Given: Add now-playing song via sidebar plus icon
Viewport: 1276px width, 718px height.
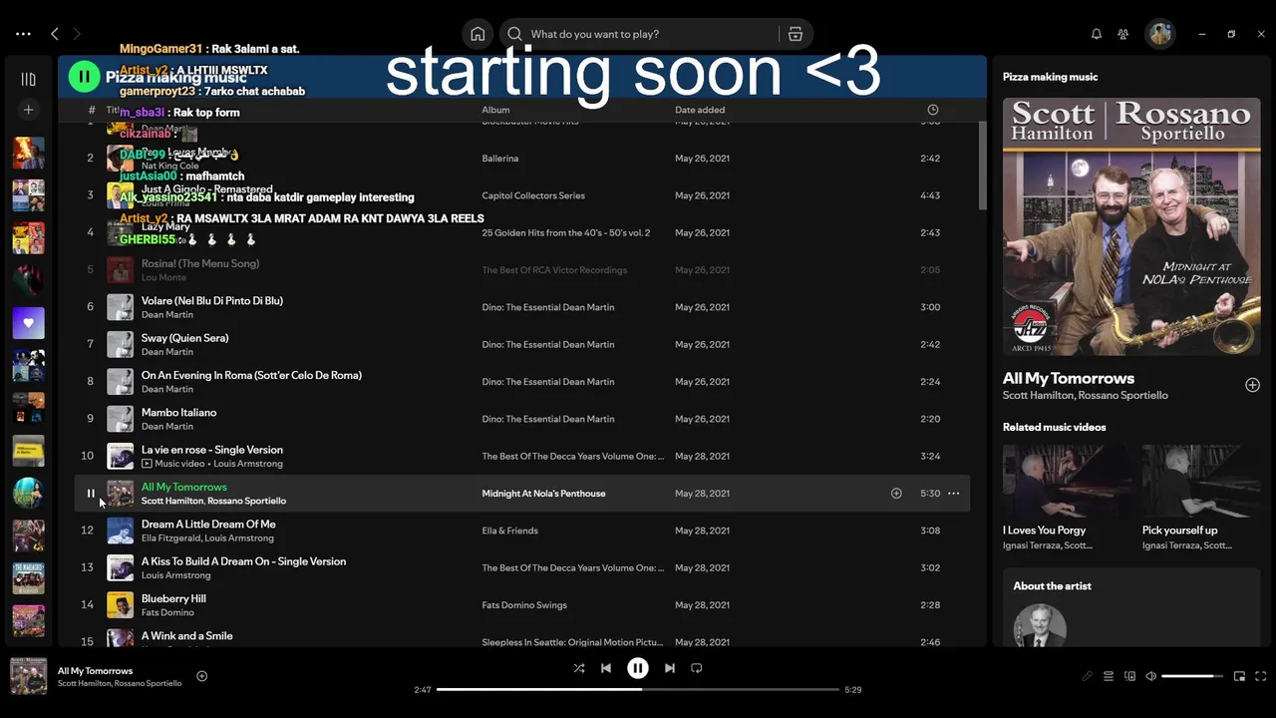Looking at the screenshot, I should (x=1252, y=385).
